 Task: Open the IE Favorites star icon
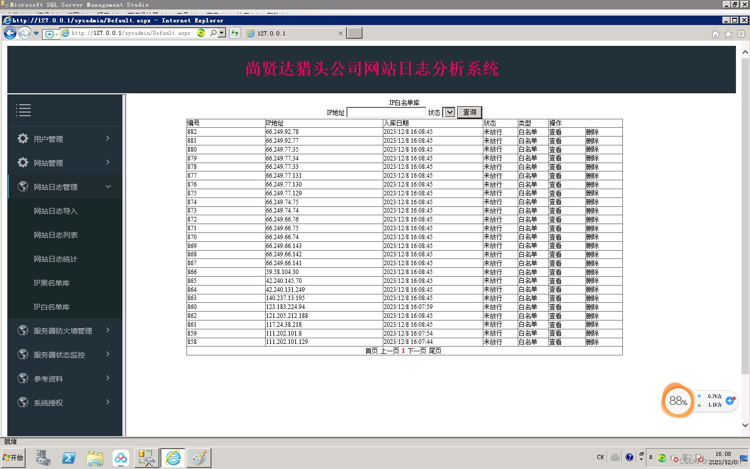(x=728, y=34)
